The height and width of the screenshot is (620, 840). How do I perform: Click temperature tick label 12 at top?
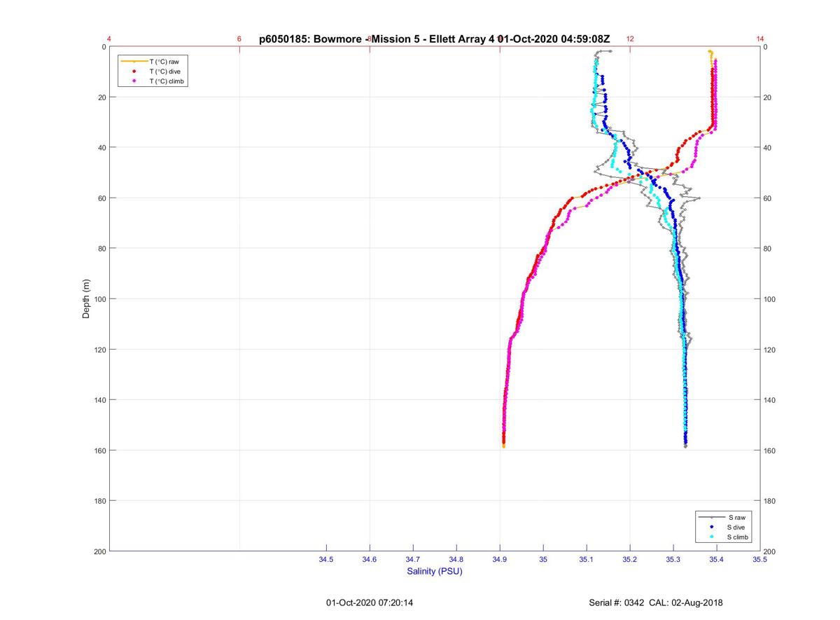tap(630, 39)
